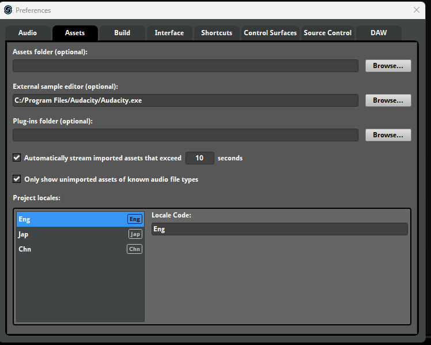The width and height of the screenshot is (431, 345).
Task: Browse for External sample editor
Action: coord(388,100)
